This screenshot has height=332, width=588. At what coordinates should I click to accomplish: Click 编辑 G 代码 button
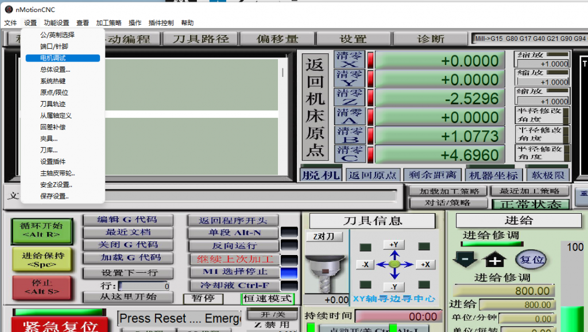[128, 220]
